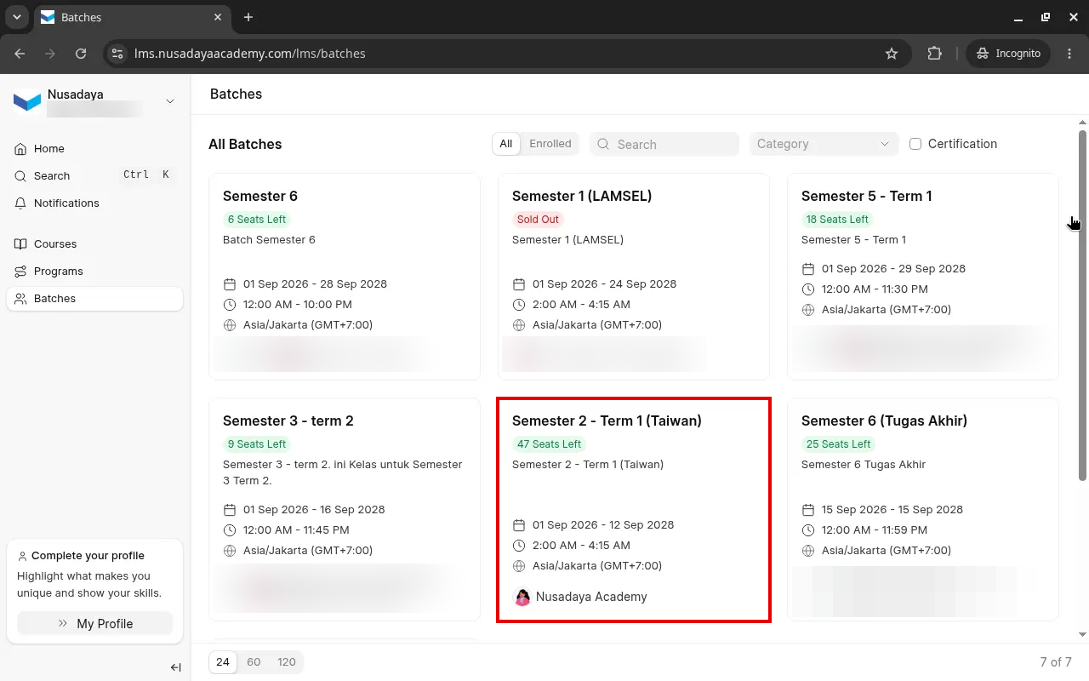Go back to the previous page
1089x681 pixels.
pyautogui.click(x=20, y=53)
